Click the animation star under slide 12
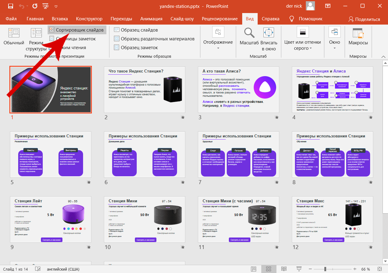 click(x=370, y=247)
